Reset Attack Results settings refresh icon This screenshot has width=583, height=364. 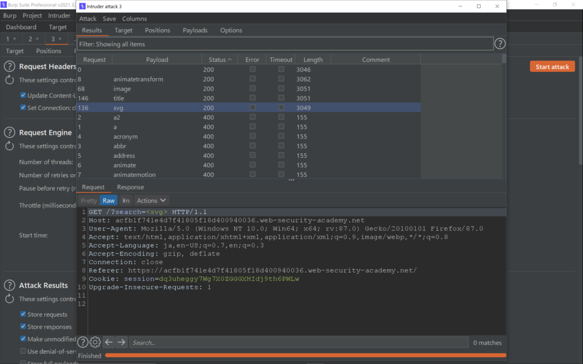(x=10, y=299)
